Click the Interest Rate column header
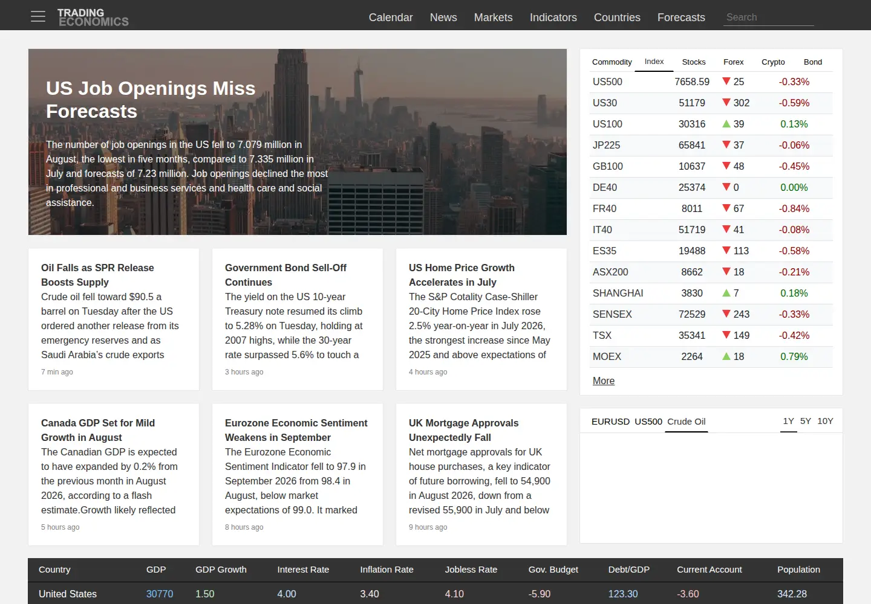This screenshot has width=871, height=604. pyautogui.click(x=303, y=570)
